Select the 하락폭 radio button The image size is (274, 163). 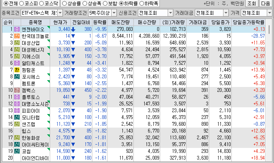point(141,3)
